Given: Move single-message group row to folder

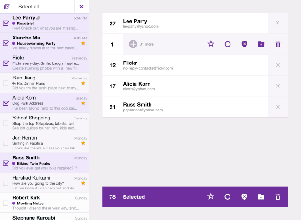Looking at the screenshot, I should point(261,44).
